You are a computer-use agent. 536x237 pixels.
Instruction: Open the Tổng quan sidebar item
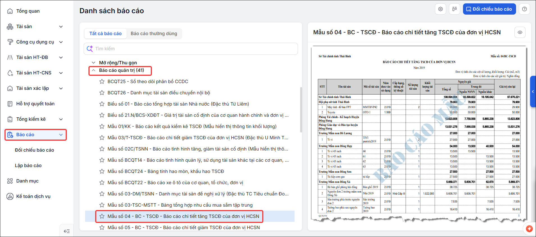pos(28,11)
